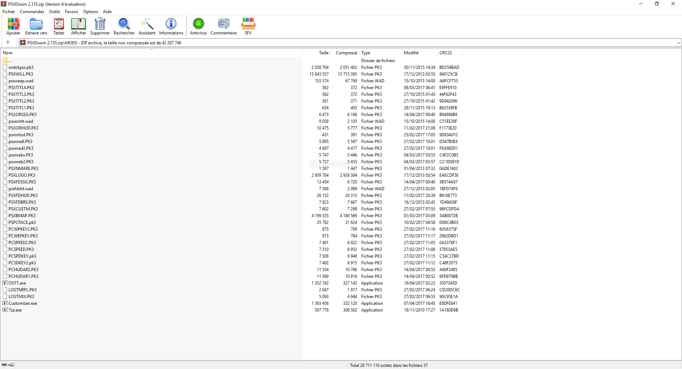Expand the address bar path dropdown
This screenshot has width=682, height=369.
point(678,43)
